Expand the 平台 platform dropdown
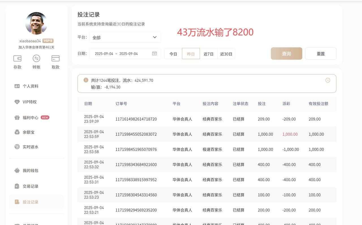The image size is (362, 225). click(x=124, y=37)
